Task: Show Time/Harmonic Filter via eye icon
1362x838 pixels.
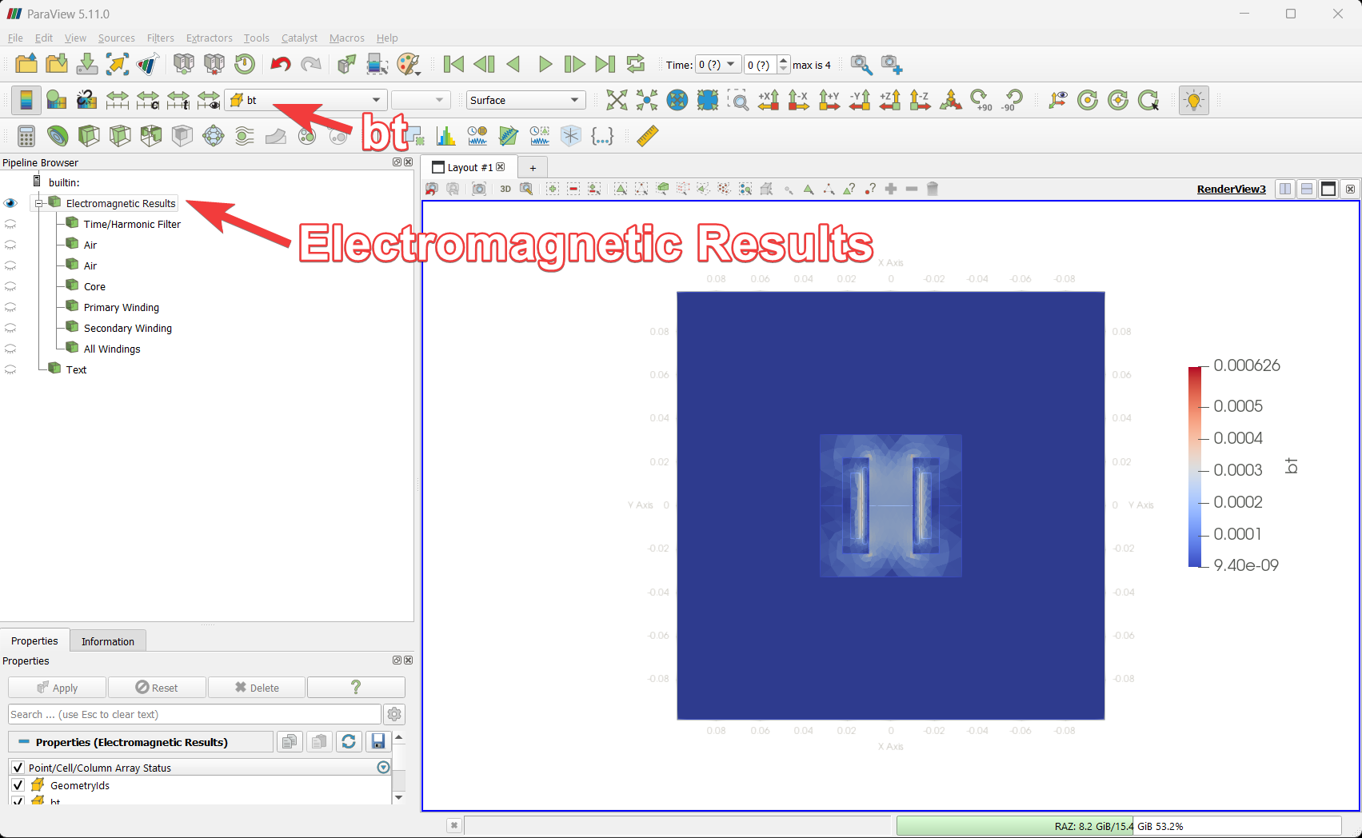Action: pyautogui.click(x=10, y=224)
